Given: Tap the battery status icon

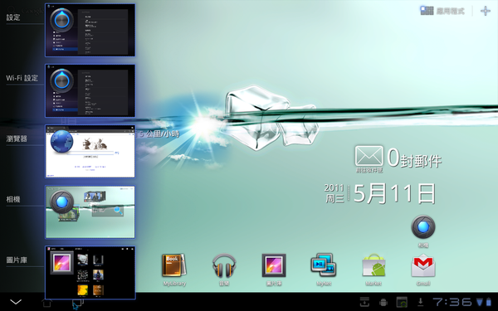Looking at the screenshot, I should (489, 302).
